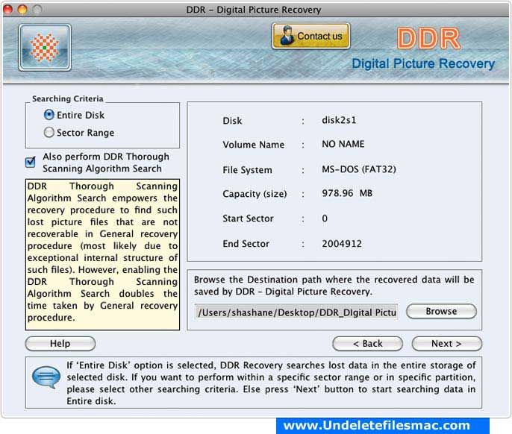Click the window title DDR - Digital Picture Recovery
512x434 pixels.
pyautogui.click(x=254, y=10)
